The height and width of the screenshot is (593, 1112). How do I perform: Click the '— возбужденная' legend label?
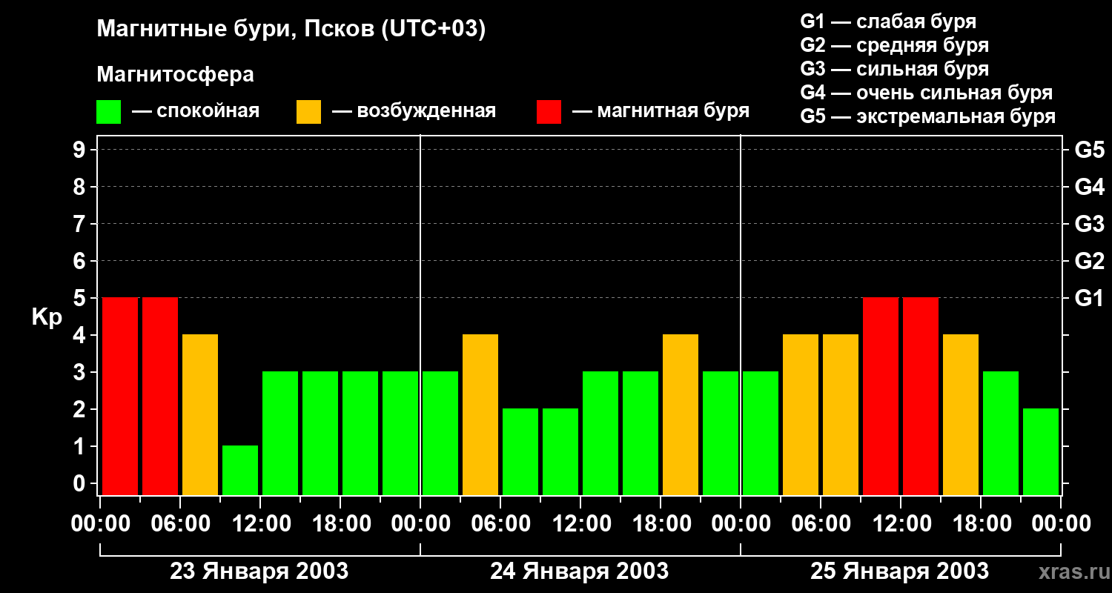[414, 111]
